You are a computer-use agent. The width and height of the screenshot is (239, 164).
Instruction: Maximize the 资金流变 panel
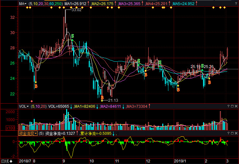(x=232, y=133)
